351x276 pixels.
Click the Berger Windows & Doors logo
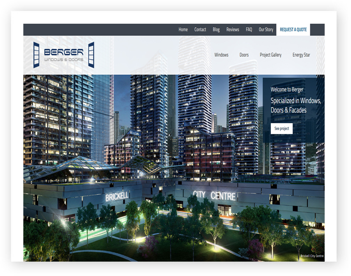(64, 55)
